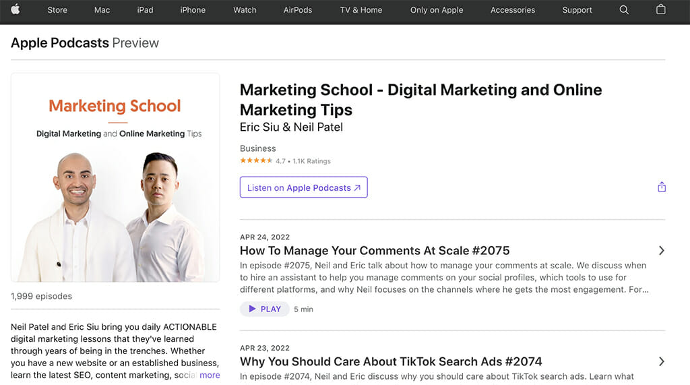Open the shopping bag icon
Viewport: 690px width, 385px height.
coord(660,9)
